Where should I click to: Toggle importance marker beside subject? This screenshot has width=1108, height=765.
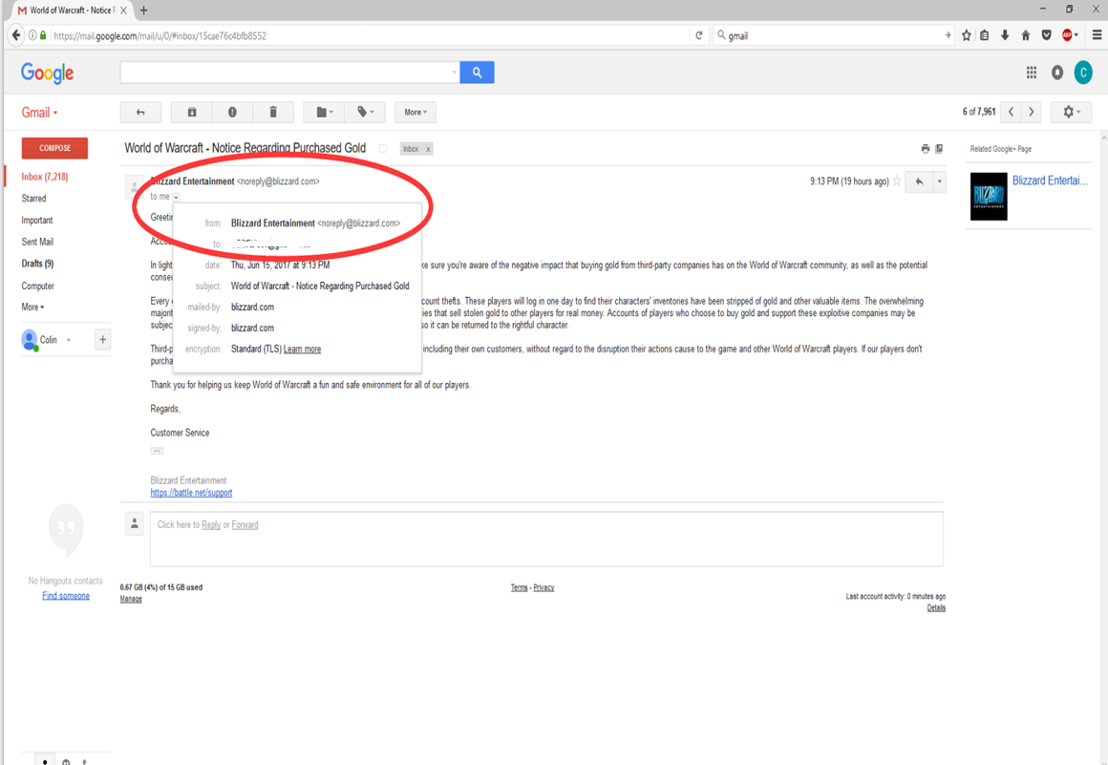coord(383,148)
